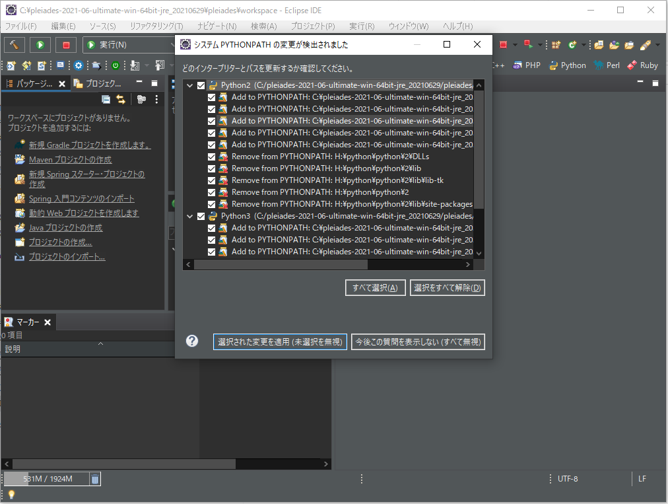Click the hammer build icon
Image resolution: width=668 pixels, height=504 pixels.
click(15, 45)
